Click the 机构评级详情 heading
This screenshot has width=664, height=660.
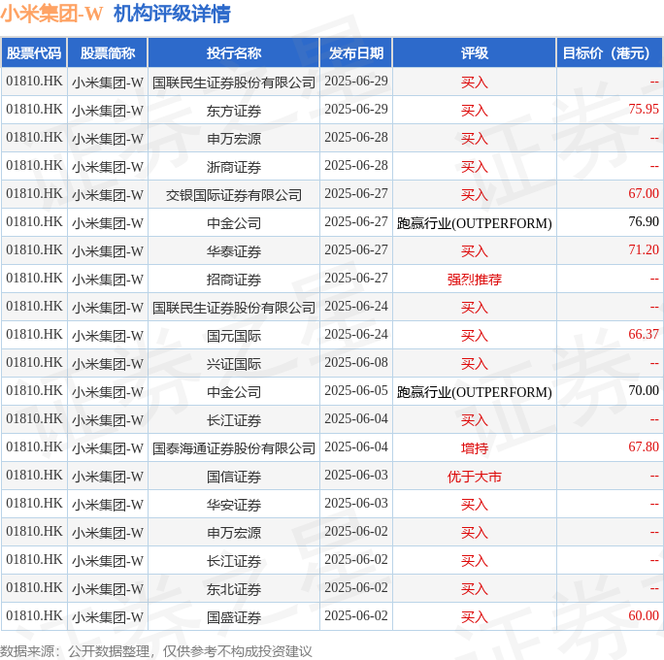[172, 14]
